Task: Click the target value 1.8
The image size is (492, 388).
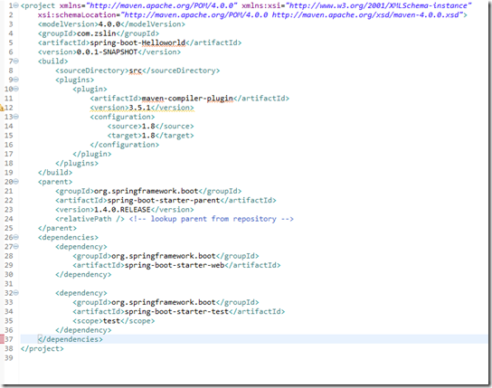Action: (x=148, y=136)
